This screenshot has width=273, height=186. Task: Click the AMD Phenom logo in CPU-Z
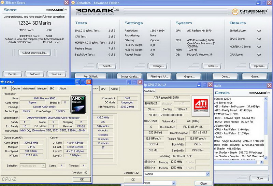click(77, 104)
